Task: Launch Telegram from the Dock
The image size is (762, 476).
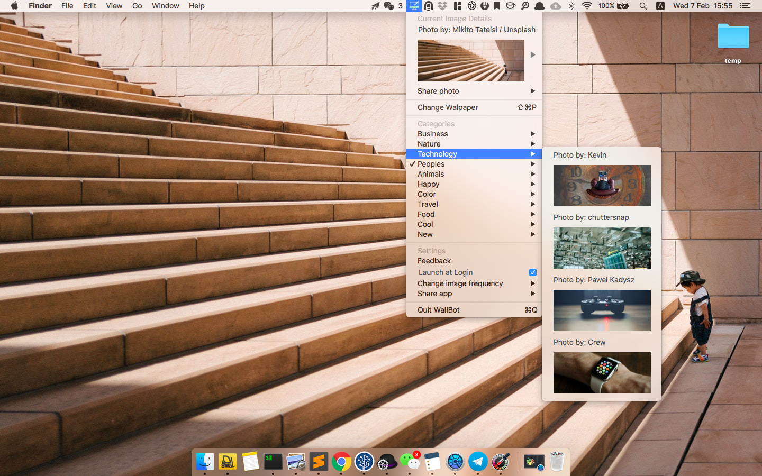Action: [478, 462]
